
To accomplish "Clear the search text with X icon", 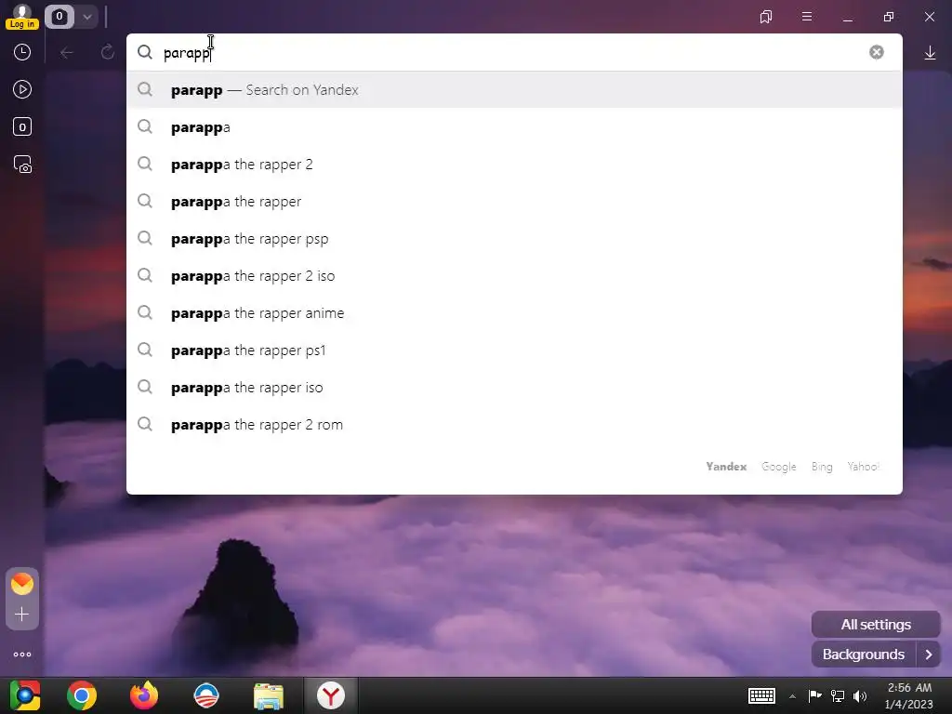I will pyautogui.click(x=876, y=52).
